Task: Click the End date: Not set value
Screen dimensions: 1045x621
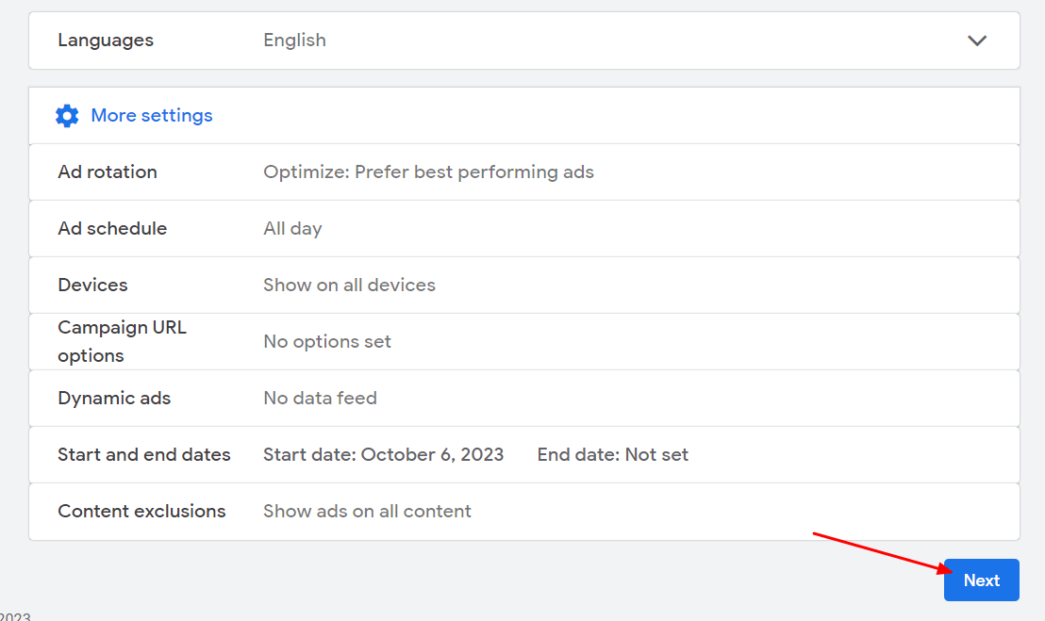Action: pos(612,454)
